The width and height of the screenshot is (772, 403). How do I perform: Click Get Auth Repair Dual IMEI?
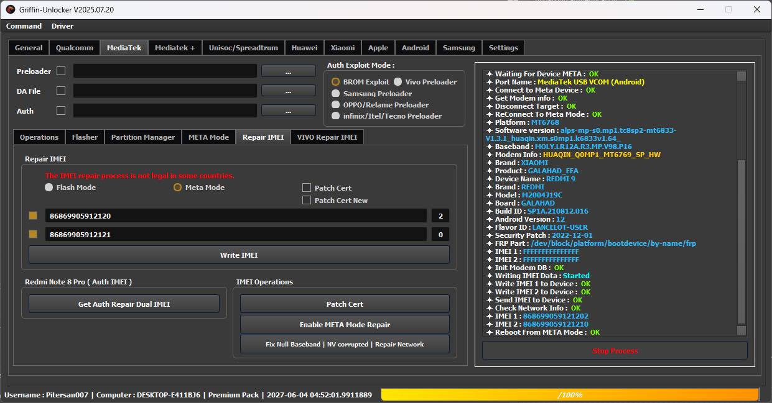[x=124, y=304]
